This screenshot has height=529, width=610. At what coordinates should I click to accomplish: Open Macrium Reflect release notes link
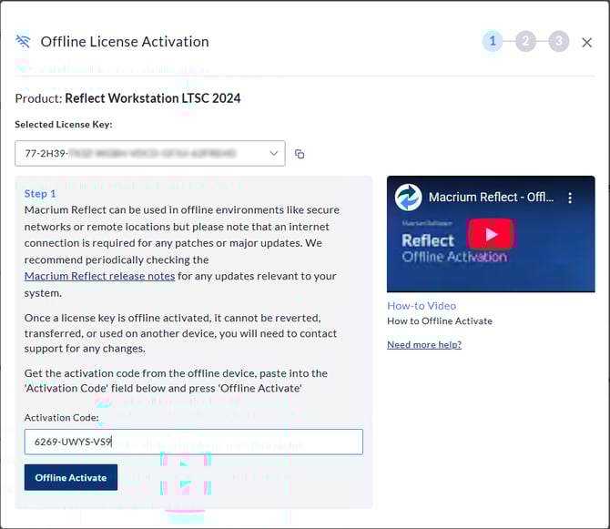click(x=99, y=276)
